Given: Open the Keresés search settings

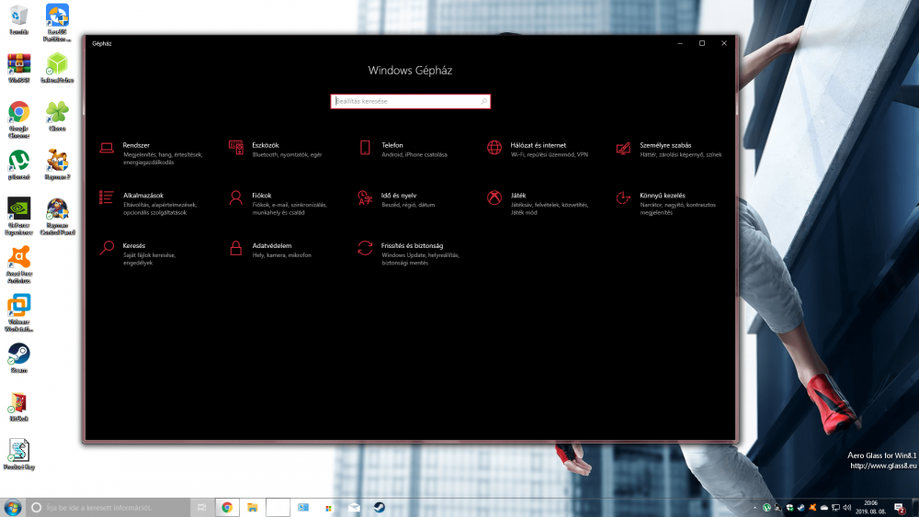Looking at the screenshot, I should [134, 246].
